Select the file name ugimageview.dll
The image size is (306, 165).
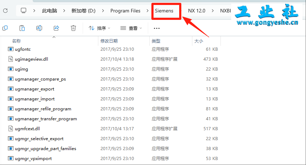tap(31, 59)
